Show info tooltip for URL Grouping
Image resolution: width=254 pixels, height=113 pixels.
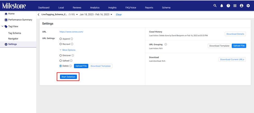point(166,44)
